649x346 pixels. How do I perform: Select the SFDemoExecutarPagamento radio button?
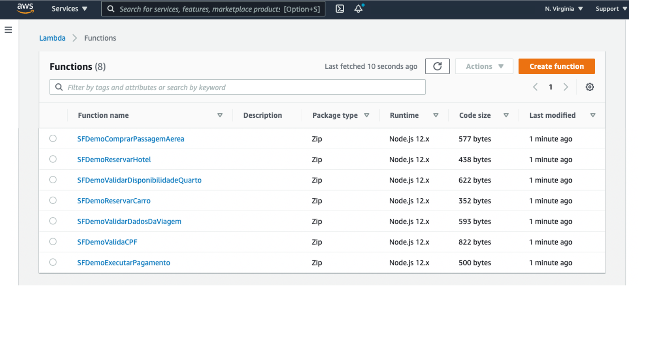pos(53,262)
